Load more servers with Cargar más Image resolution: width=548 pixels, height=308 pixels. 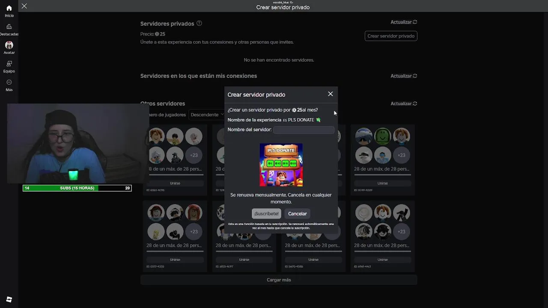click(279, 280)
